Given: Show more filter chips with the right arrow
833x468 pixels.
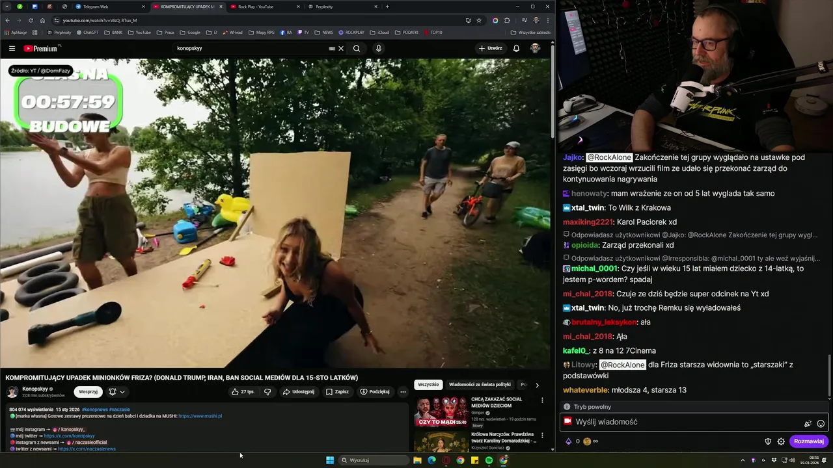Looking at the screenshot, I should click(x=537, y=385).
